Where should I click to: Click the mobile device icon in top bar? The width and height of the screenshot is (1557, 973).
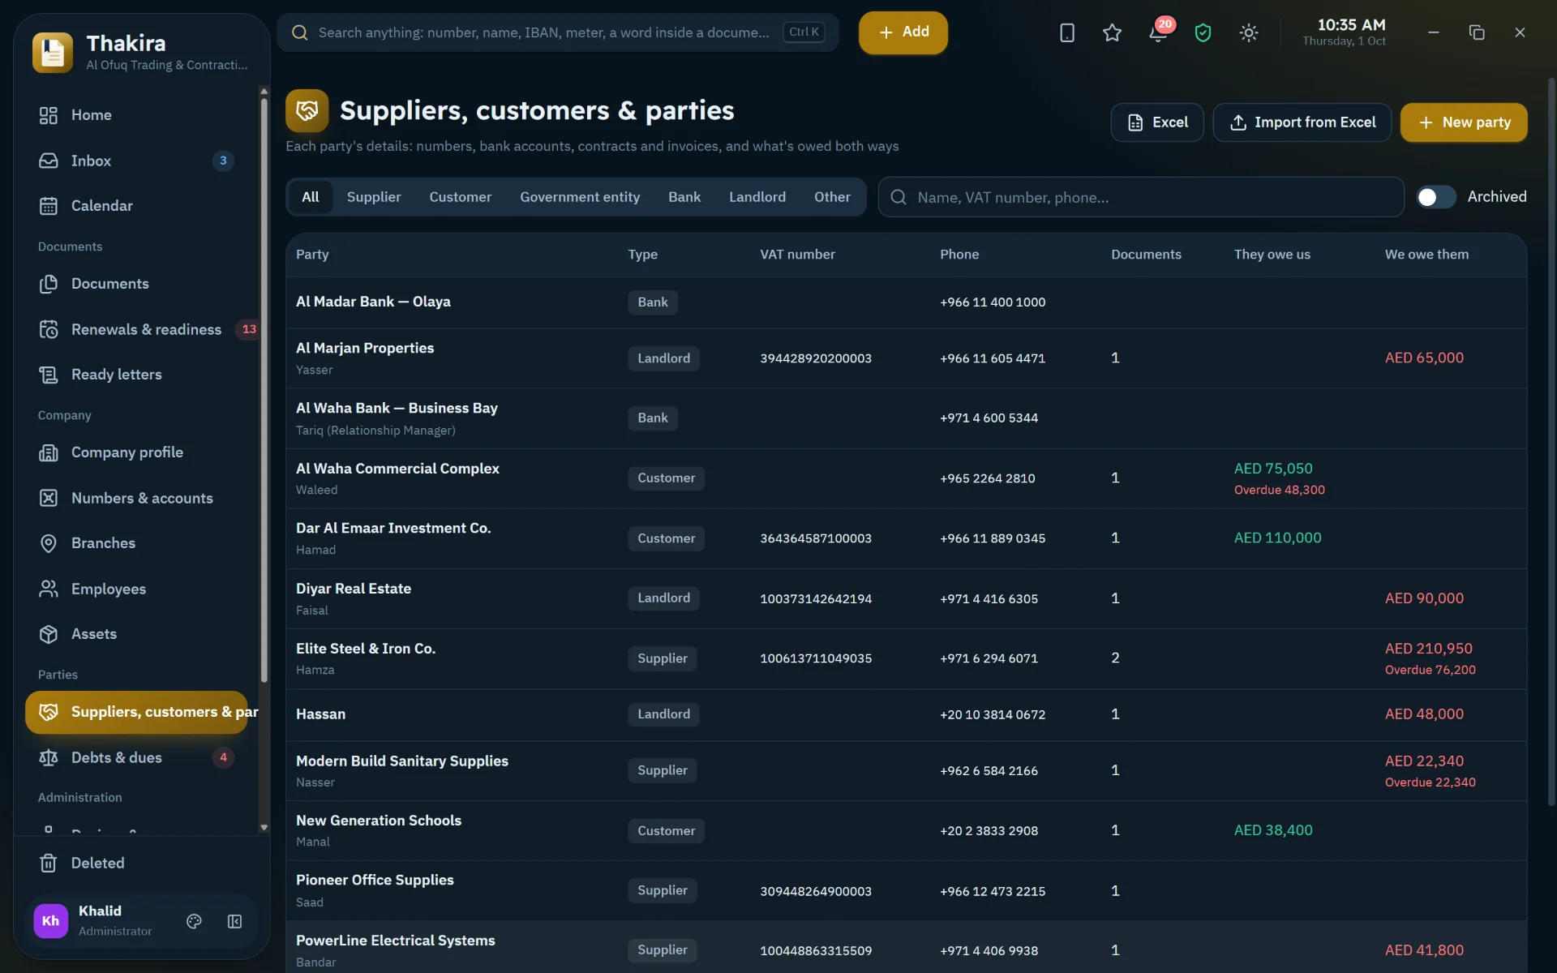(x=1067, y=32)
